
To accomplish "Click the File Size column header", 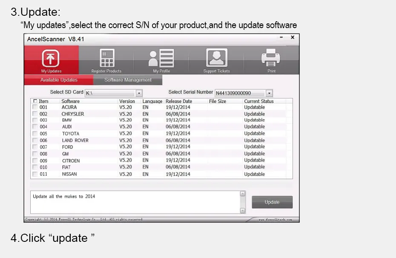I will click(218, 101).
